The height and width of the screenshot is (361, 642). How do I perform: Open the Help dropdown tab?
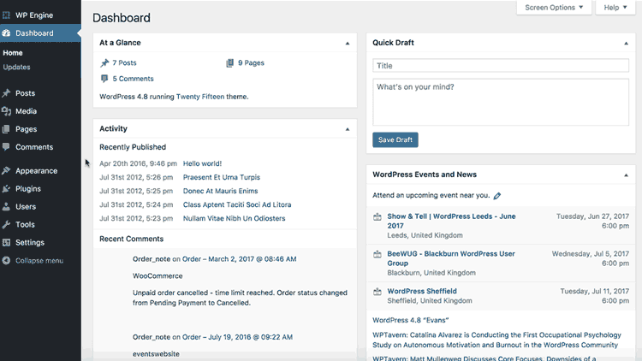click(x=615, y=8)
